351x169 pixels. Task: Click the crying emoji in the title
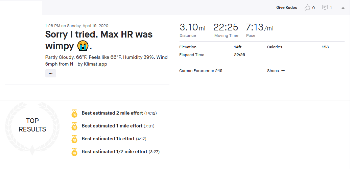pyautogui.click(x=83, y=46)
